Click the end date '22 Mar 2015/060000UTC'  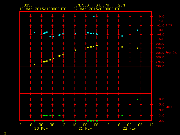[x=97, y=9]
